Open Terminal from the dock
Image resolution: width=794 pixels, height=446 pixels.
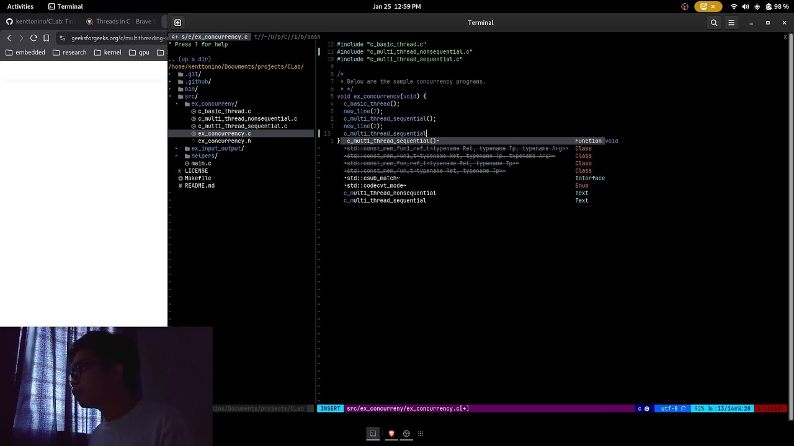pos(373,434)
